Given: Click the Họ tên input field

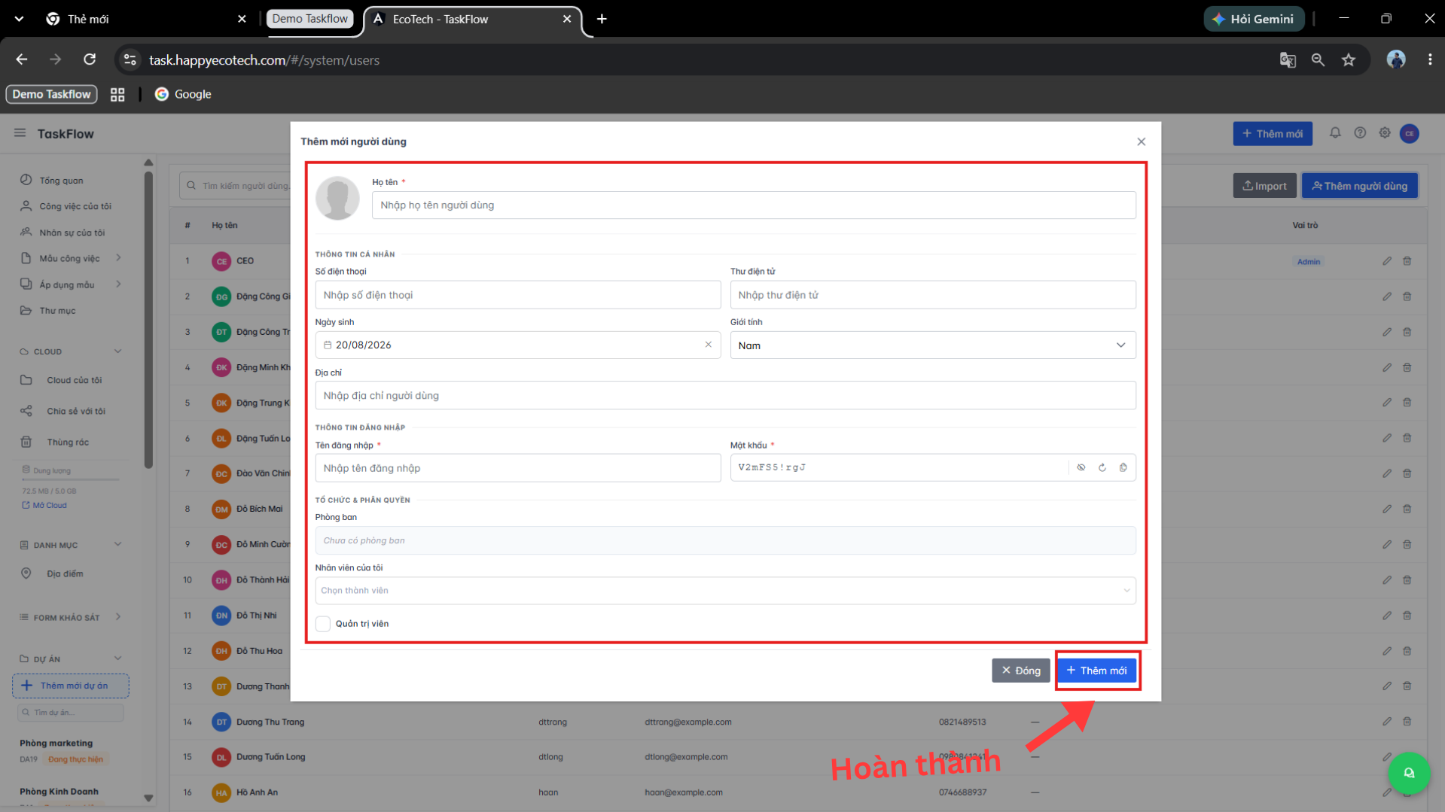Looking at the screenshot, I should 754,205.
